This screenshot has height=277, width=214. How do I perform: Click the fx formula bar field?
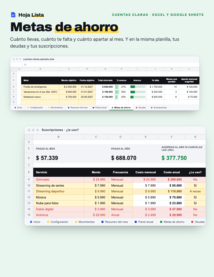pyautogui.click(x=111, y=64)
